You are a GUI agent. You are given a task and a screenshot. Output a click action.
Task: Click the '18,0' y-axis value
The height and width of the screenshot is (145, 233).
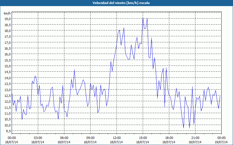[7, 31]
